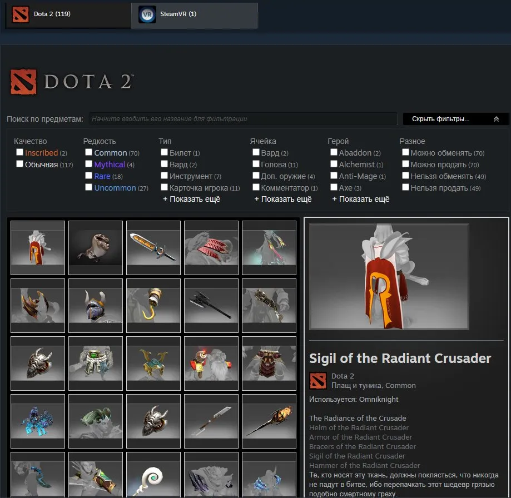
Task: Click the DOTA 2 header logo
Action: click(x=72, y=82)
